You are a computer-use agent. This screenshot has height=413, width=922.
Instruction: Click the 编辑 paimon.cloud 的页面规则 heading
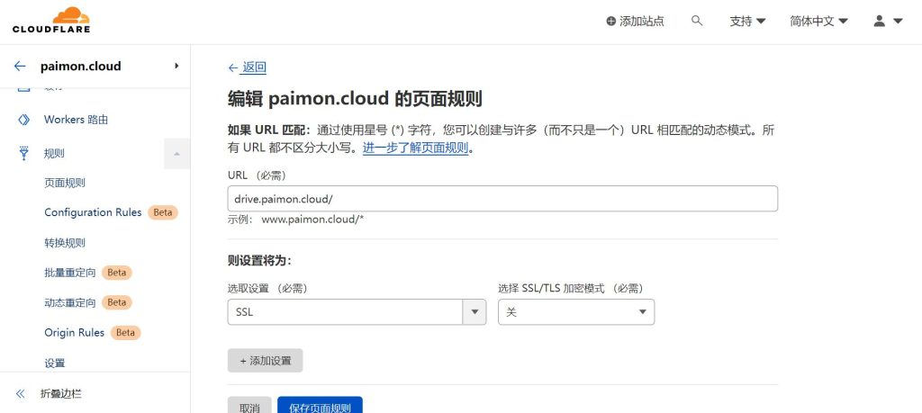355,99
